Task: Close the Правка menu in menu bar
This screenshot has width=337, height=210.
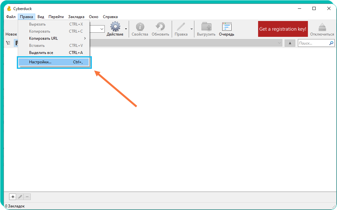Action: pyautogui.click(x=27, y=17)
